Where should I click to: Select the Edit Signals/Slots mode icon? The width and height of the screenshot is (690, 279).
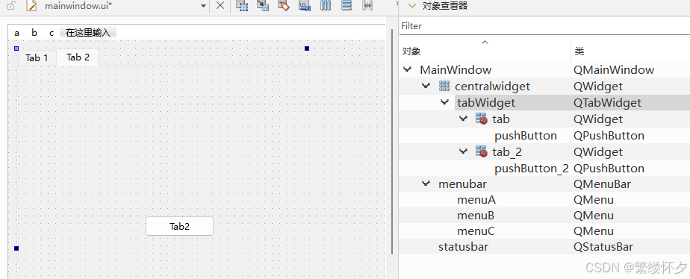263,5
